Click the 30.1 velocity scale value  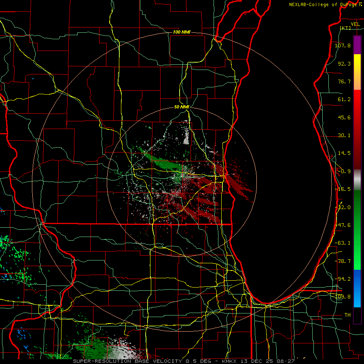(344, 135)
